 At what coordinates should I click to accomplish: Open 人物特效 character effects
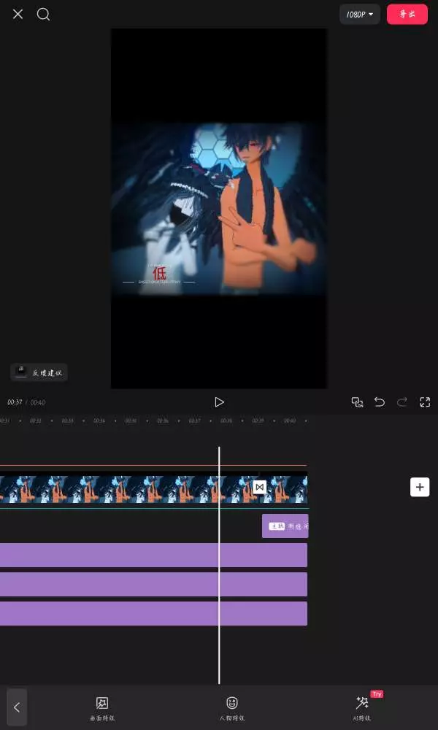click(232, 709)
